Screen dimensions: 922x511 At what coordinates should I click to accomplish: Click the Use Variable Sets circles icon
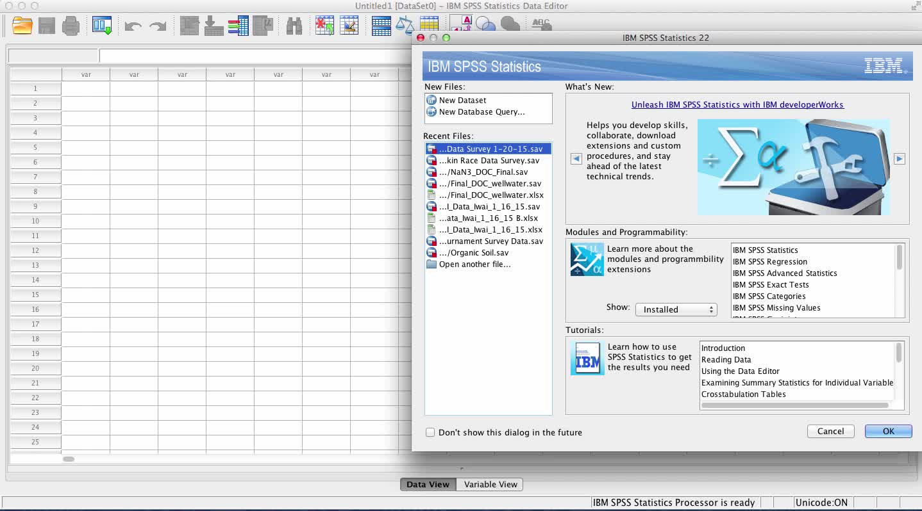click(485, 24)
